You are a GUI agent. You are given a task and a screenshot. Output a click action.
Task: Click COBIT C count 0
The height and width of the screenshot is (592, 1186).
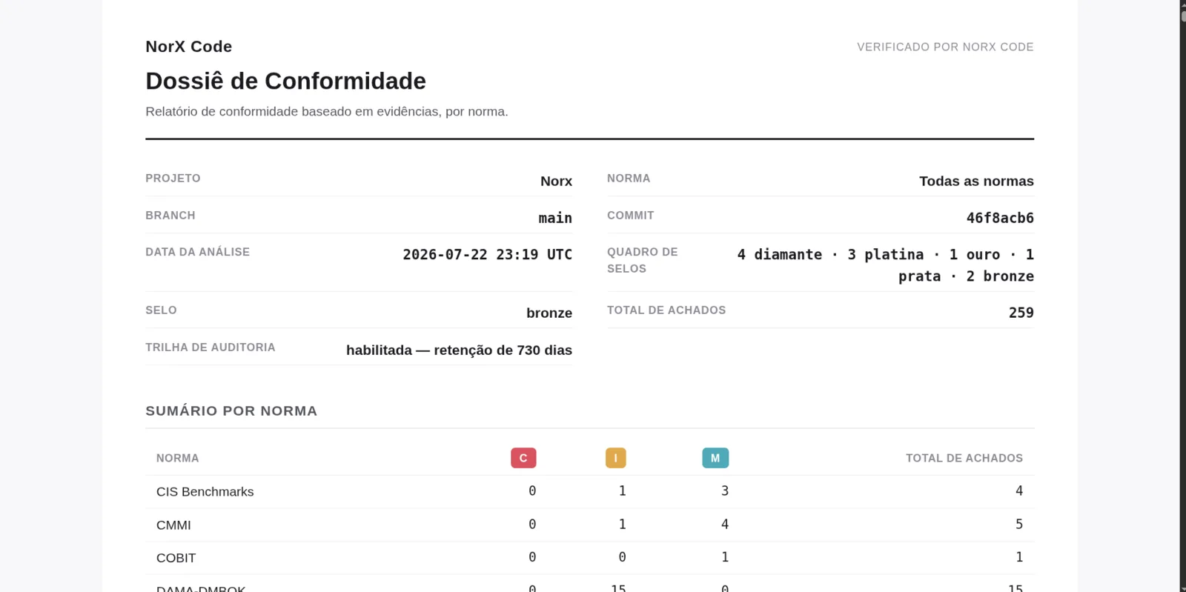click(532, 557)
